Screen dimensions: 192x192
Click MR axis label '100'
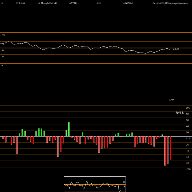(x=188, y=108)
